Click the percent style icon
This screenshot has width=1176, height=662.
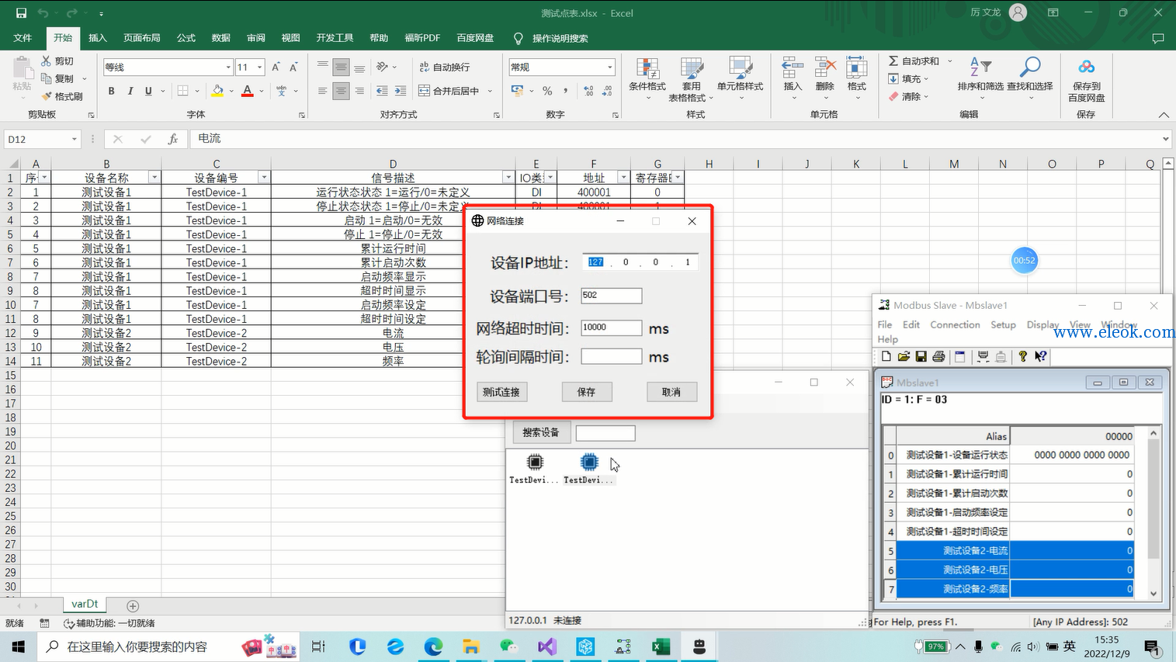click(x=547, y=91)
